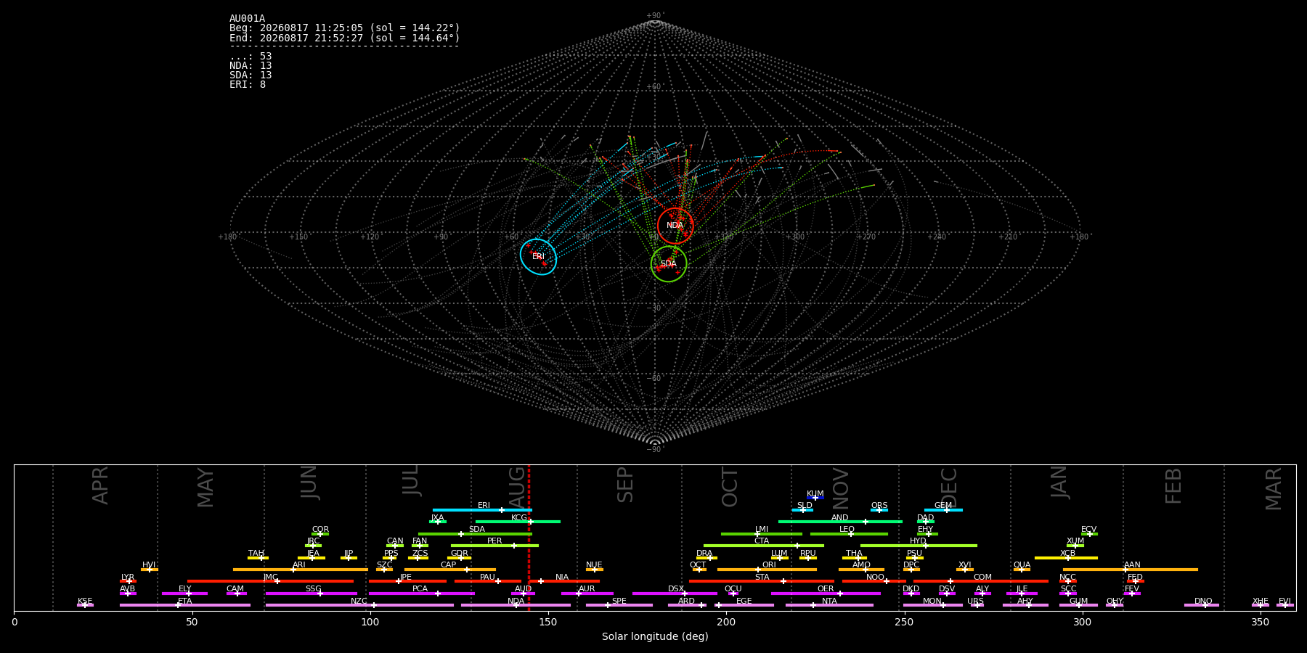Click the ORI shower bar
Viewport: 1307px width, 653px height.
point(767,570)
